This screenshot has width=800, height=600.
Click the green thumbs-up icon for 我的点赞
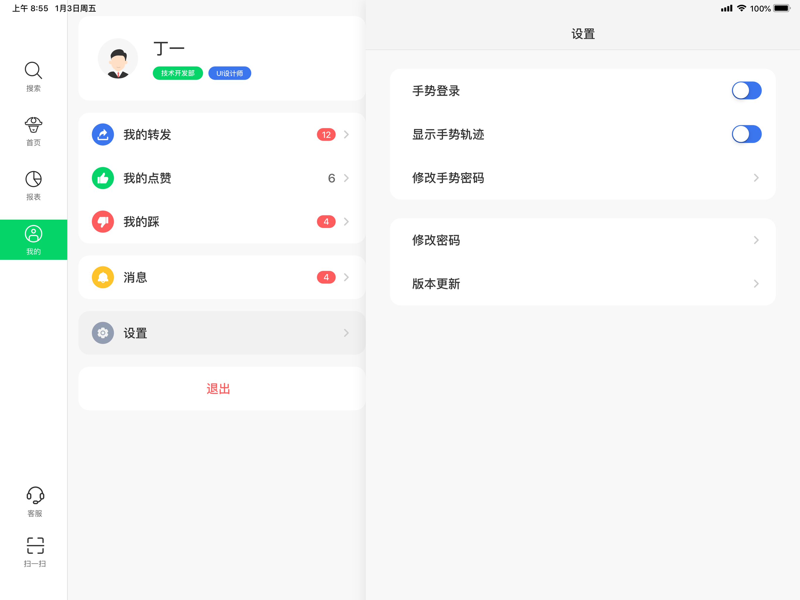click(103, 178)
